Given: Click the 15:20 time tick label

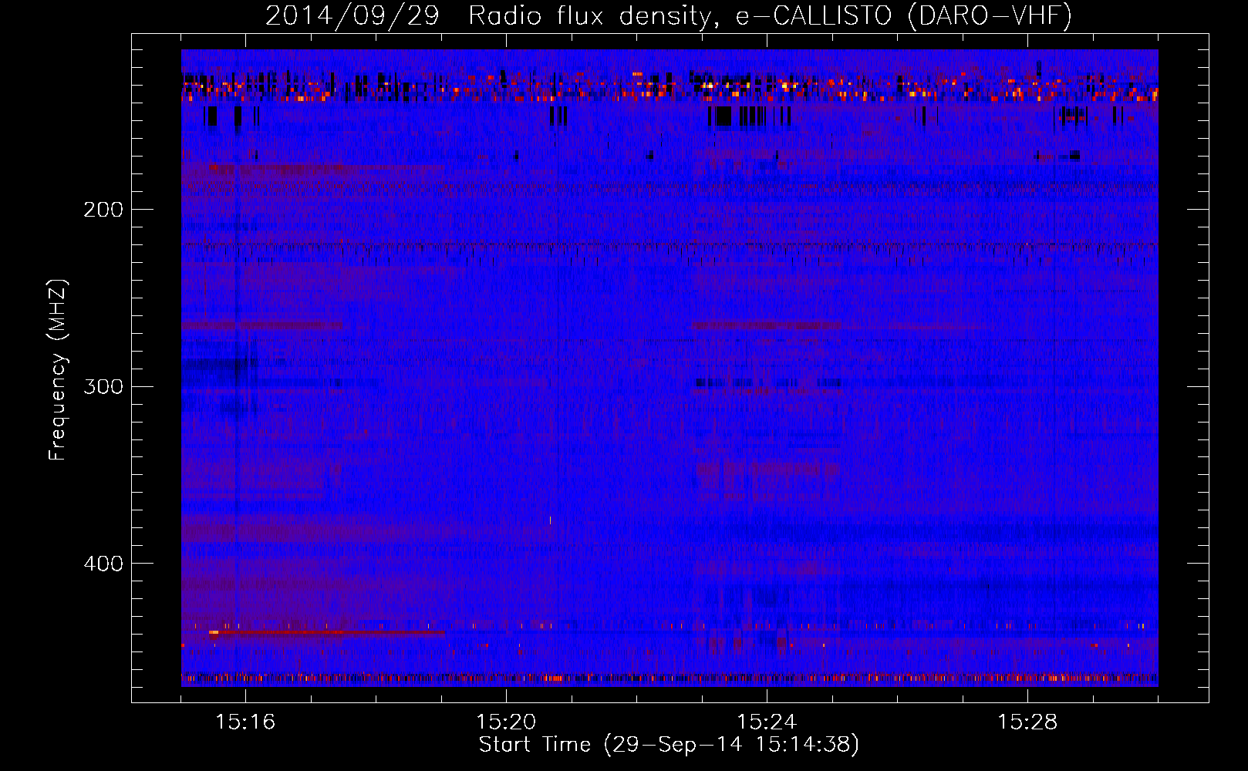Looking at the screenshot, I should [506, 722].
